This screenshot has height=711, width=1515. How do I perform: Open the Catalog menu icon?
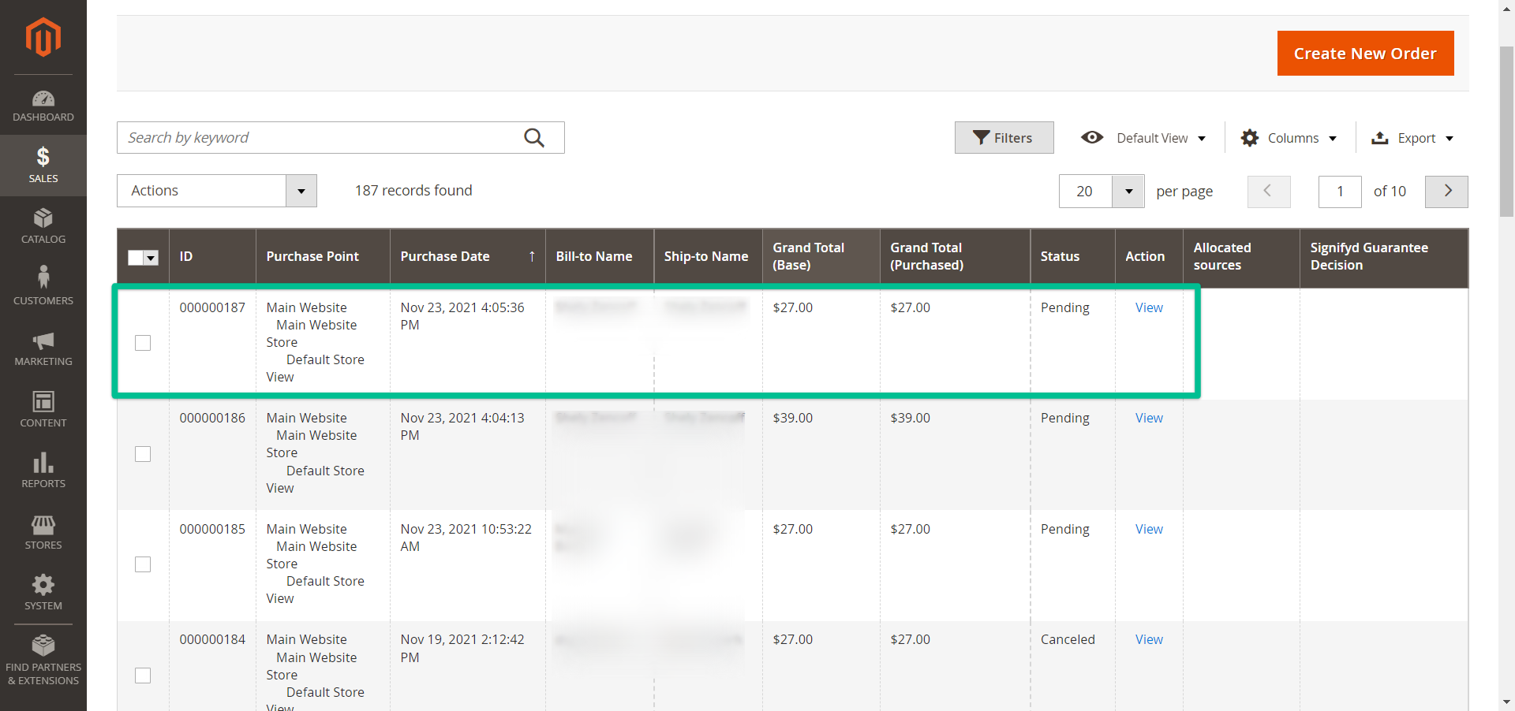[43, 225]
